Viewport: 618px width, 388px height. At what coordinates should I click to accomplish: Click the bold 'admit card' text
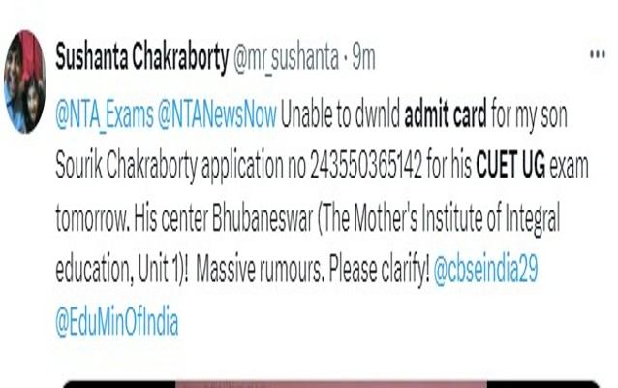446,114
